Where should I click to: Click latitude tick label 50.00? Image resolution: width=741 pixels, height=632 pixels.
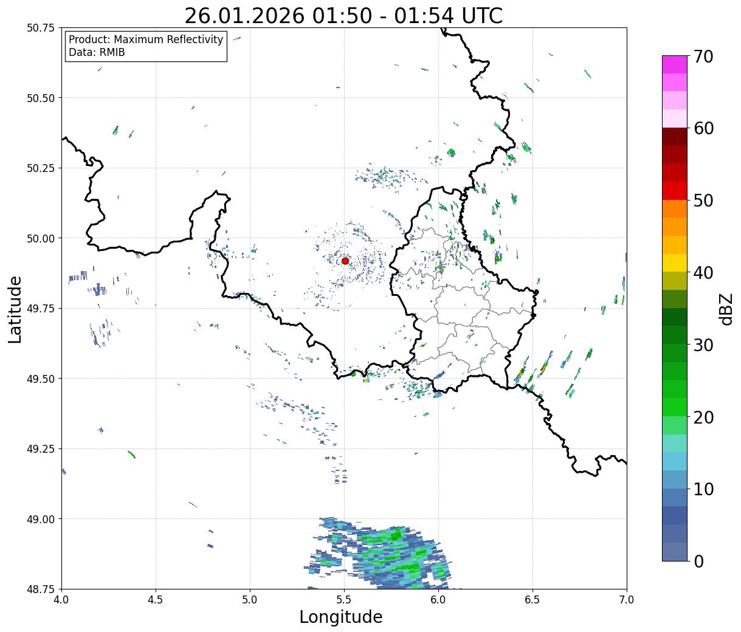(x=40, y=238)
